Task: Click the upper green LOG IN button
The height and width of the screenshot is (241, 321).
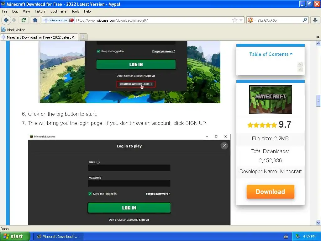Action: click(136, 64)
